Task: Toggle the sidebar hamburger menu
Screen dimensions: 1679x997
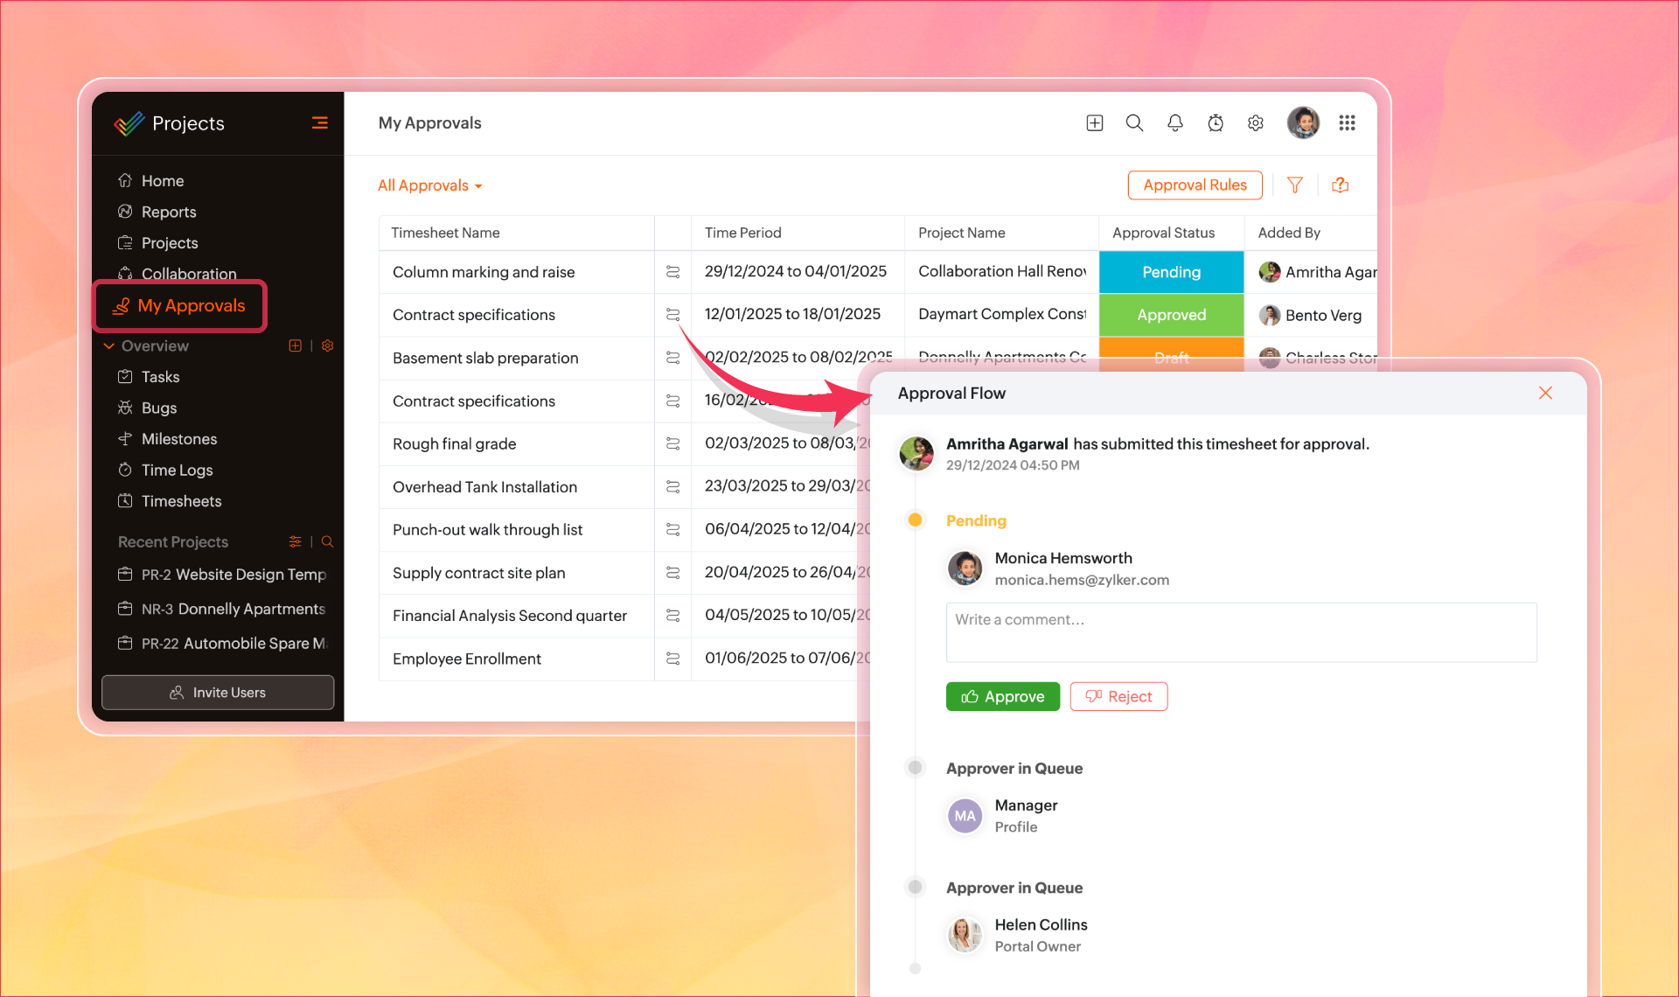Action: 320,123
